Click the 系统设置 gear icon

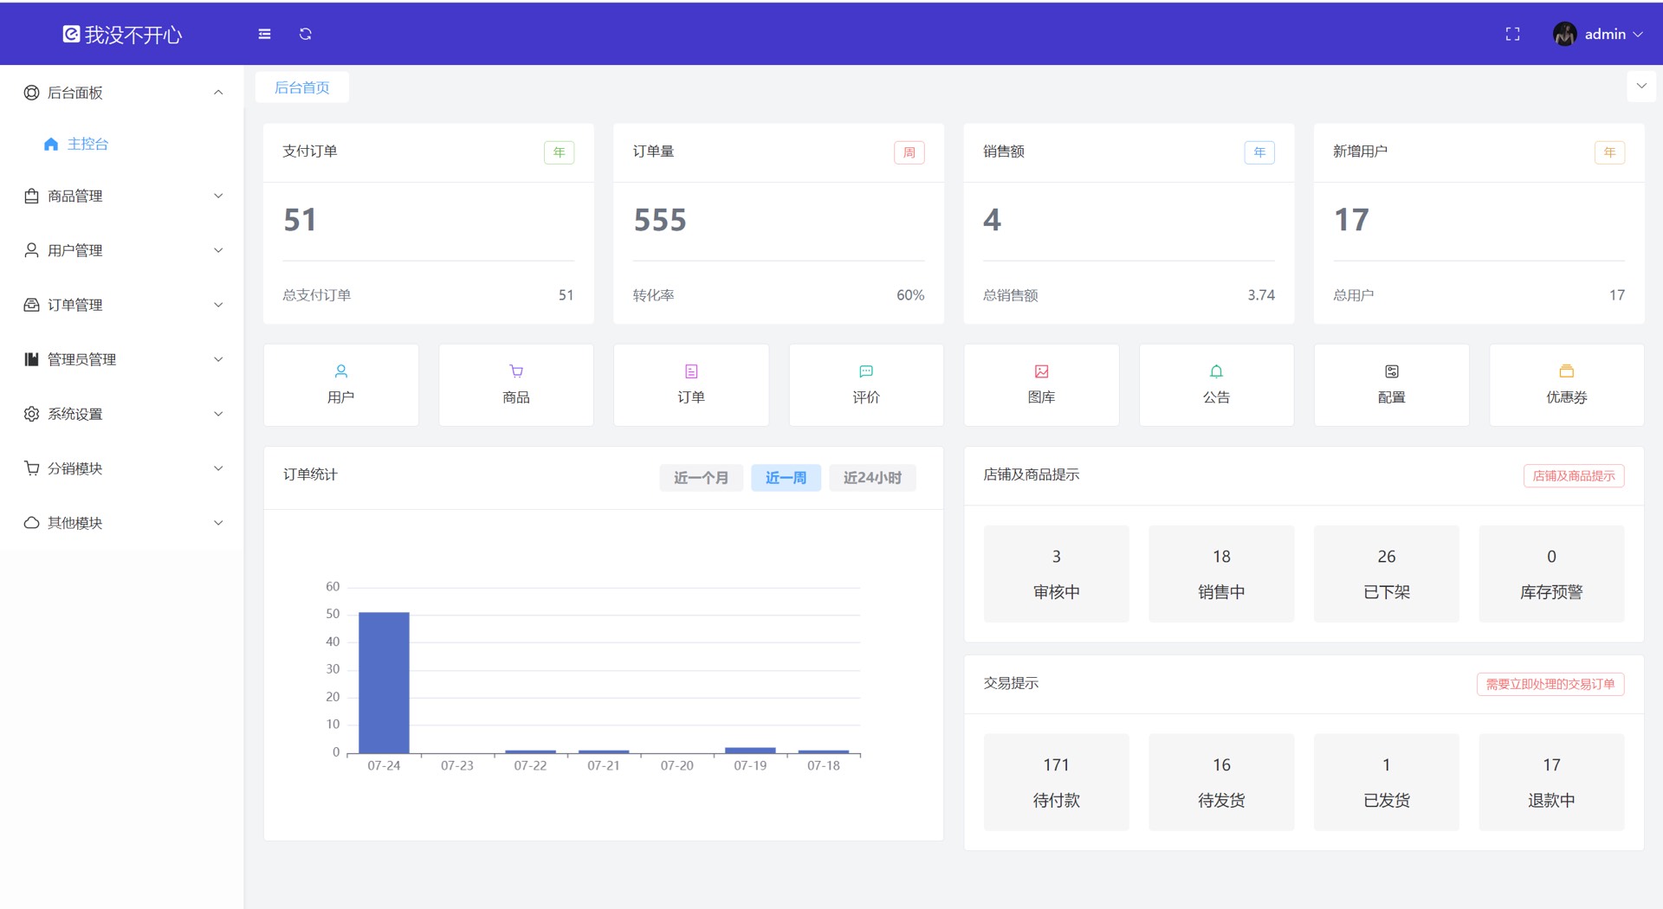click(31, 414)
